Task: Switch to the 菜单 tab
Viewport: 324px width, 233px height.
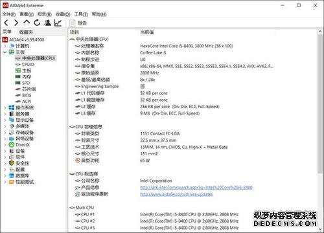Action: point(7,32)
